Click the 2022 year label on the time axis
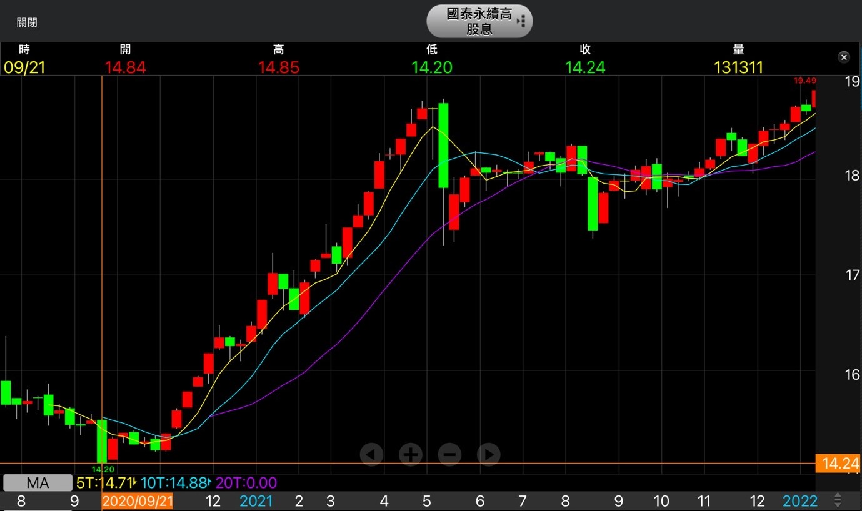The height and width of the screenshot is (511, 862). click(801, 501)
